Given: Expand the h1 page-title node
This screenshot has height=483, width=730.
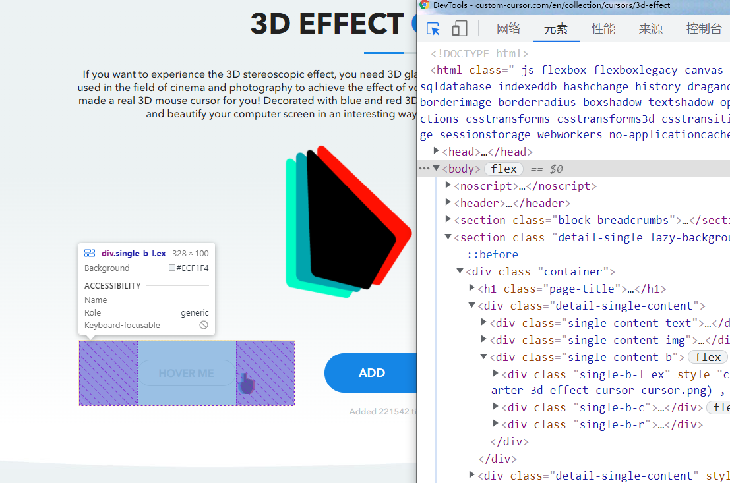Looking at the screenshot, I should (x=471, y=288).
